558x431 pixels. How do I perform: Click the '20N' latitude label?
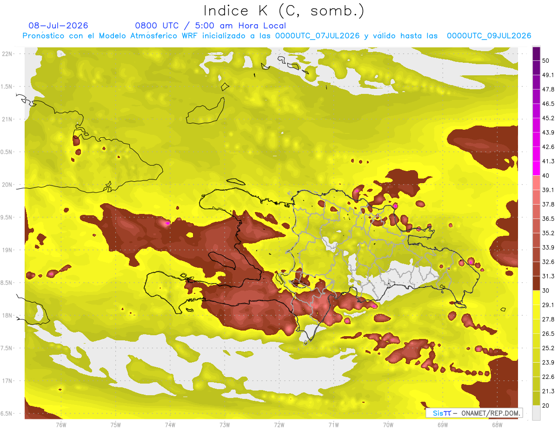(7, 185)
